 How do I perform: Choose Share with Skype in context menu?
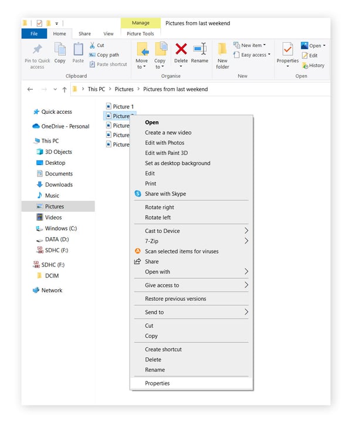165,194
